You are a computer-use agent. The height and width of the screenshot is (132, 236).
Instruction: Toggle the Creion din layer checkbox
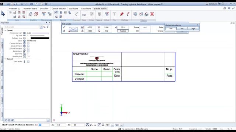pos(28,43)
